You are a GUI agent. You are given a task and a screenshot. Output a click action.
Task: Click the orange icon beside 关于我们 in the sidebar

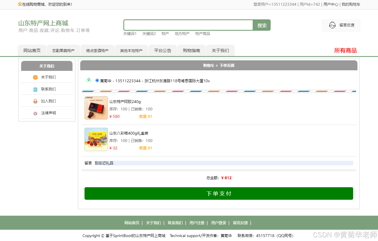click(35, 77)
